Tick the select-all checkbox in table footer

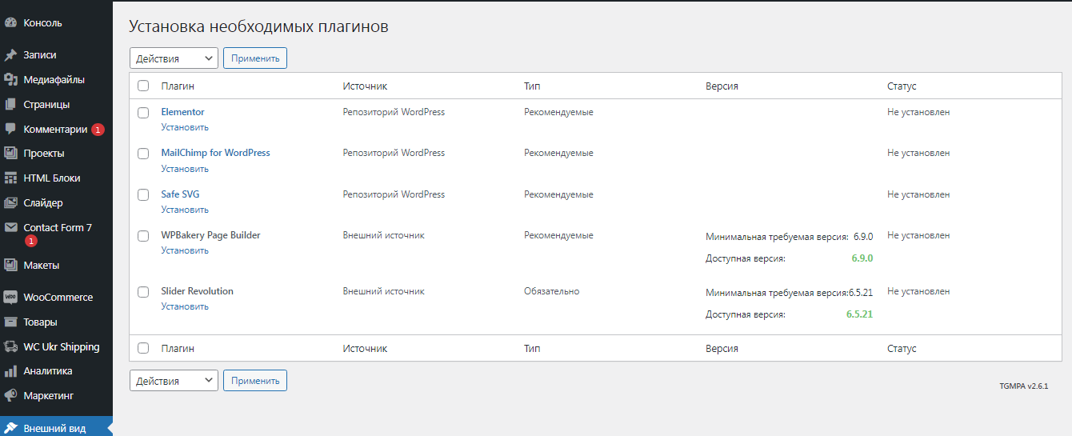pos(143,349)
